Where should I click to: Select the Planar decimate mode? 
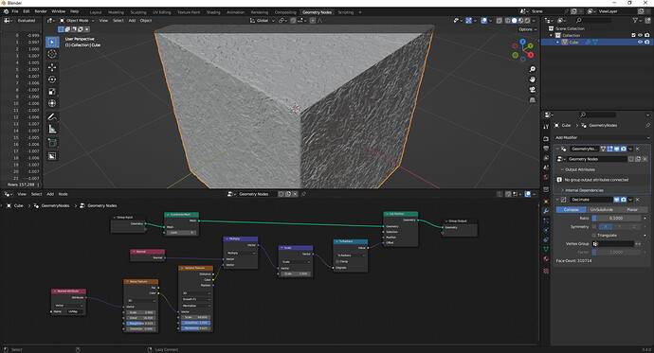click(x=632, y=210)
